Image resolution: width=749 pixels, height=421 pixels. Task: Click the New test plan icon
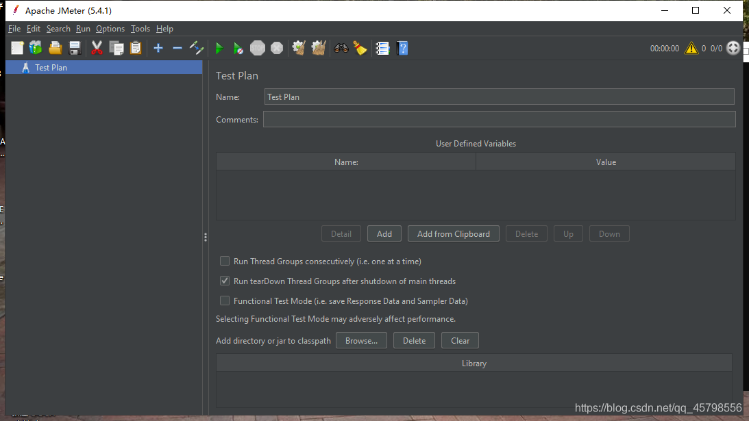pos(17,48)
